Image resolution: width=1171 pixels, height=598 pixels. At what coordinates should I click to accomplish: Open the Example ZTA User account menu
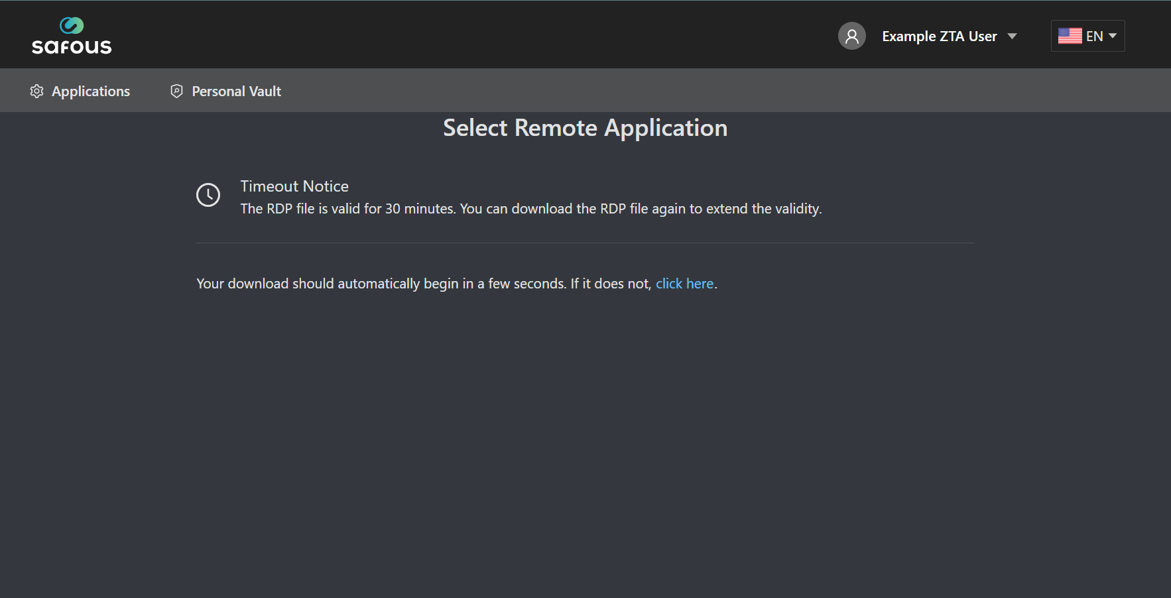939,36
